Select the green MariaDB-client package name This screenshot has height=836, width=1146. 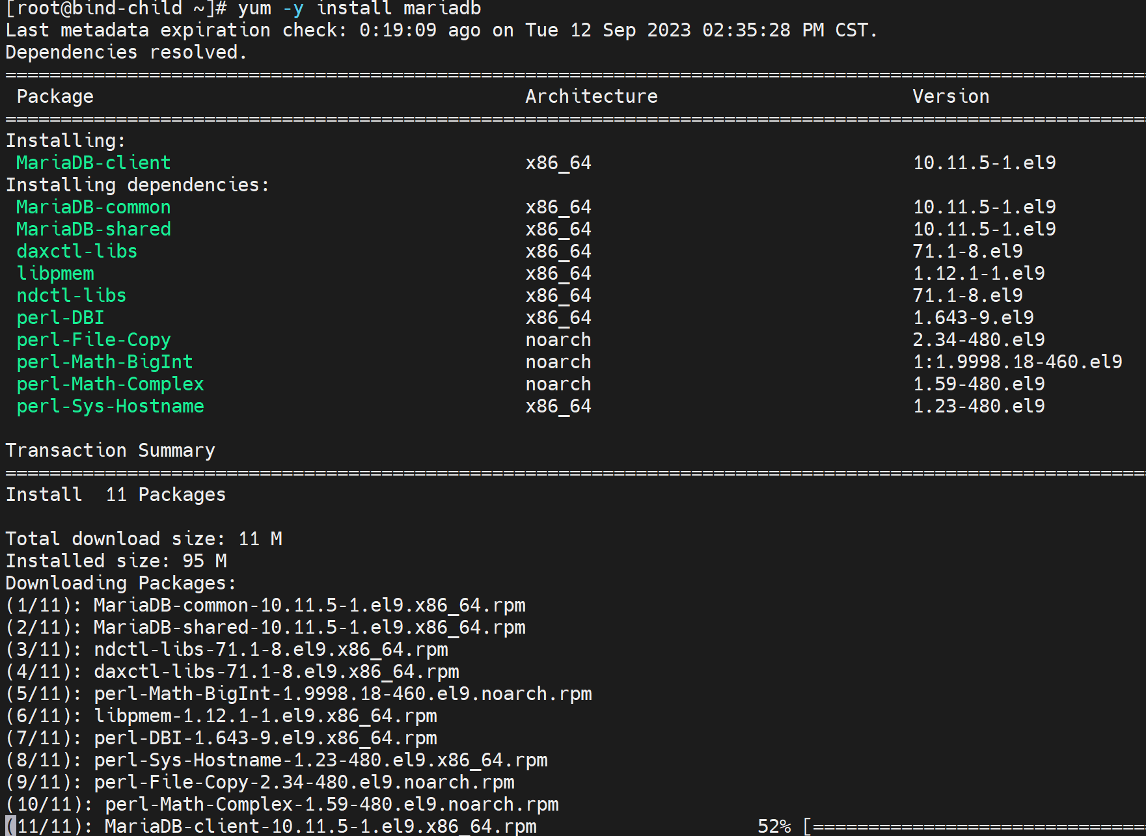(x=93, y=163)
